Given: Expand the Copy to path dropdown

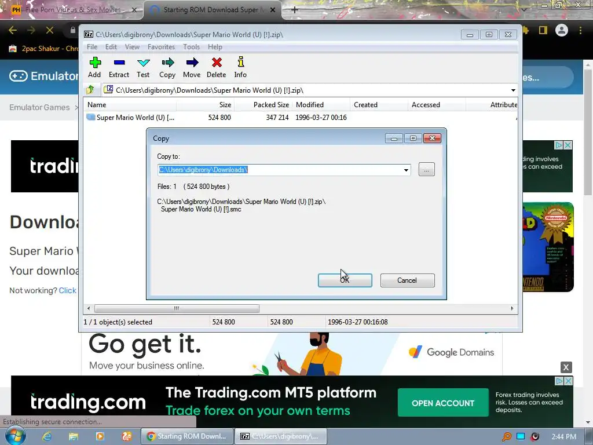Looking at the screenshot, I should pos(406,170).
